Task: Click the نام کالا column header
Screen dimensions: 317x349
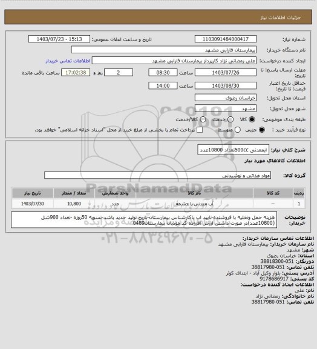Action: 195,193
